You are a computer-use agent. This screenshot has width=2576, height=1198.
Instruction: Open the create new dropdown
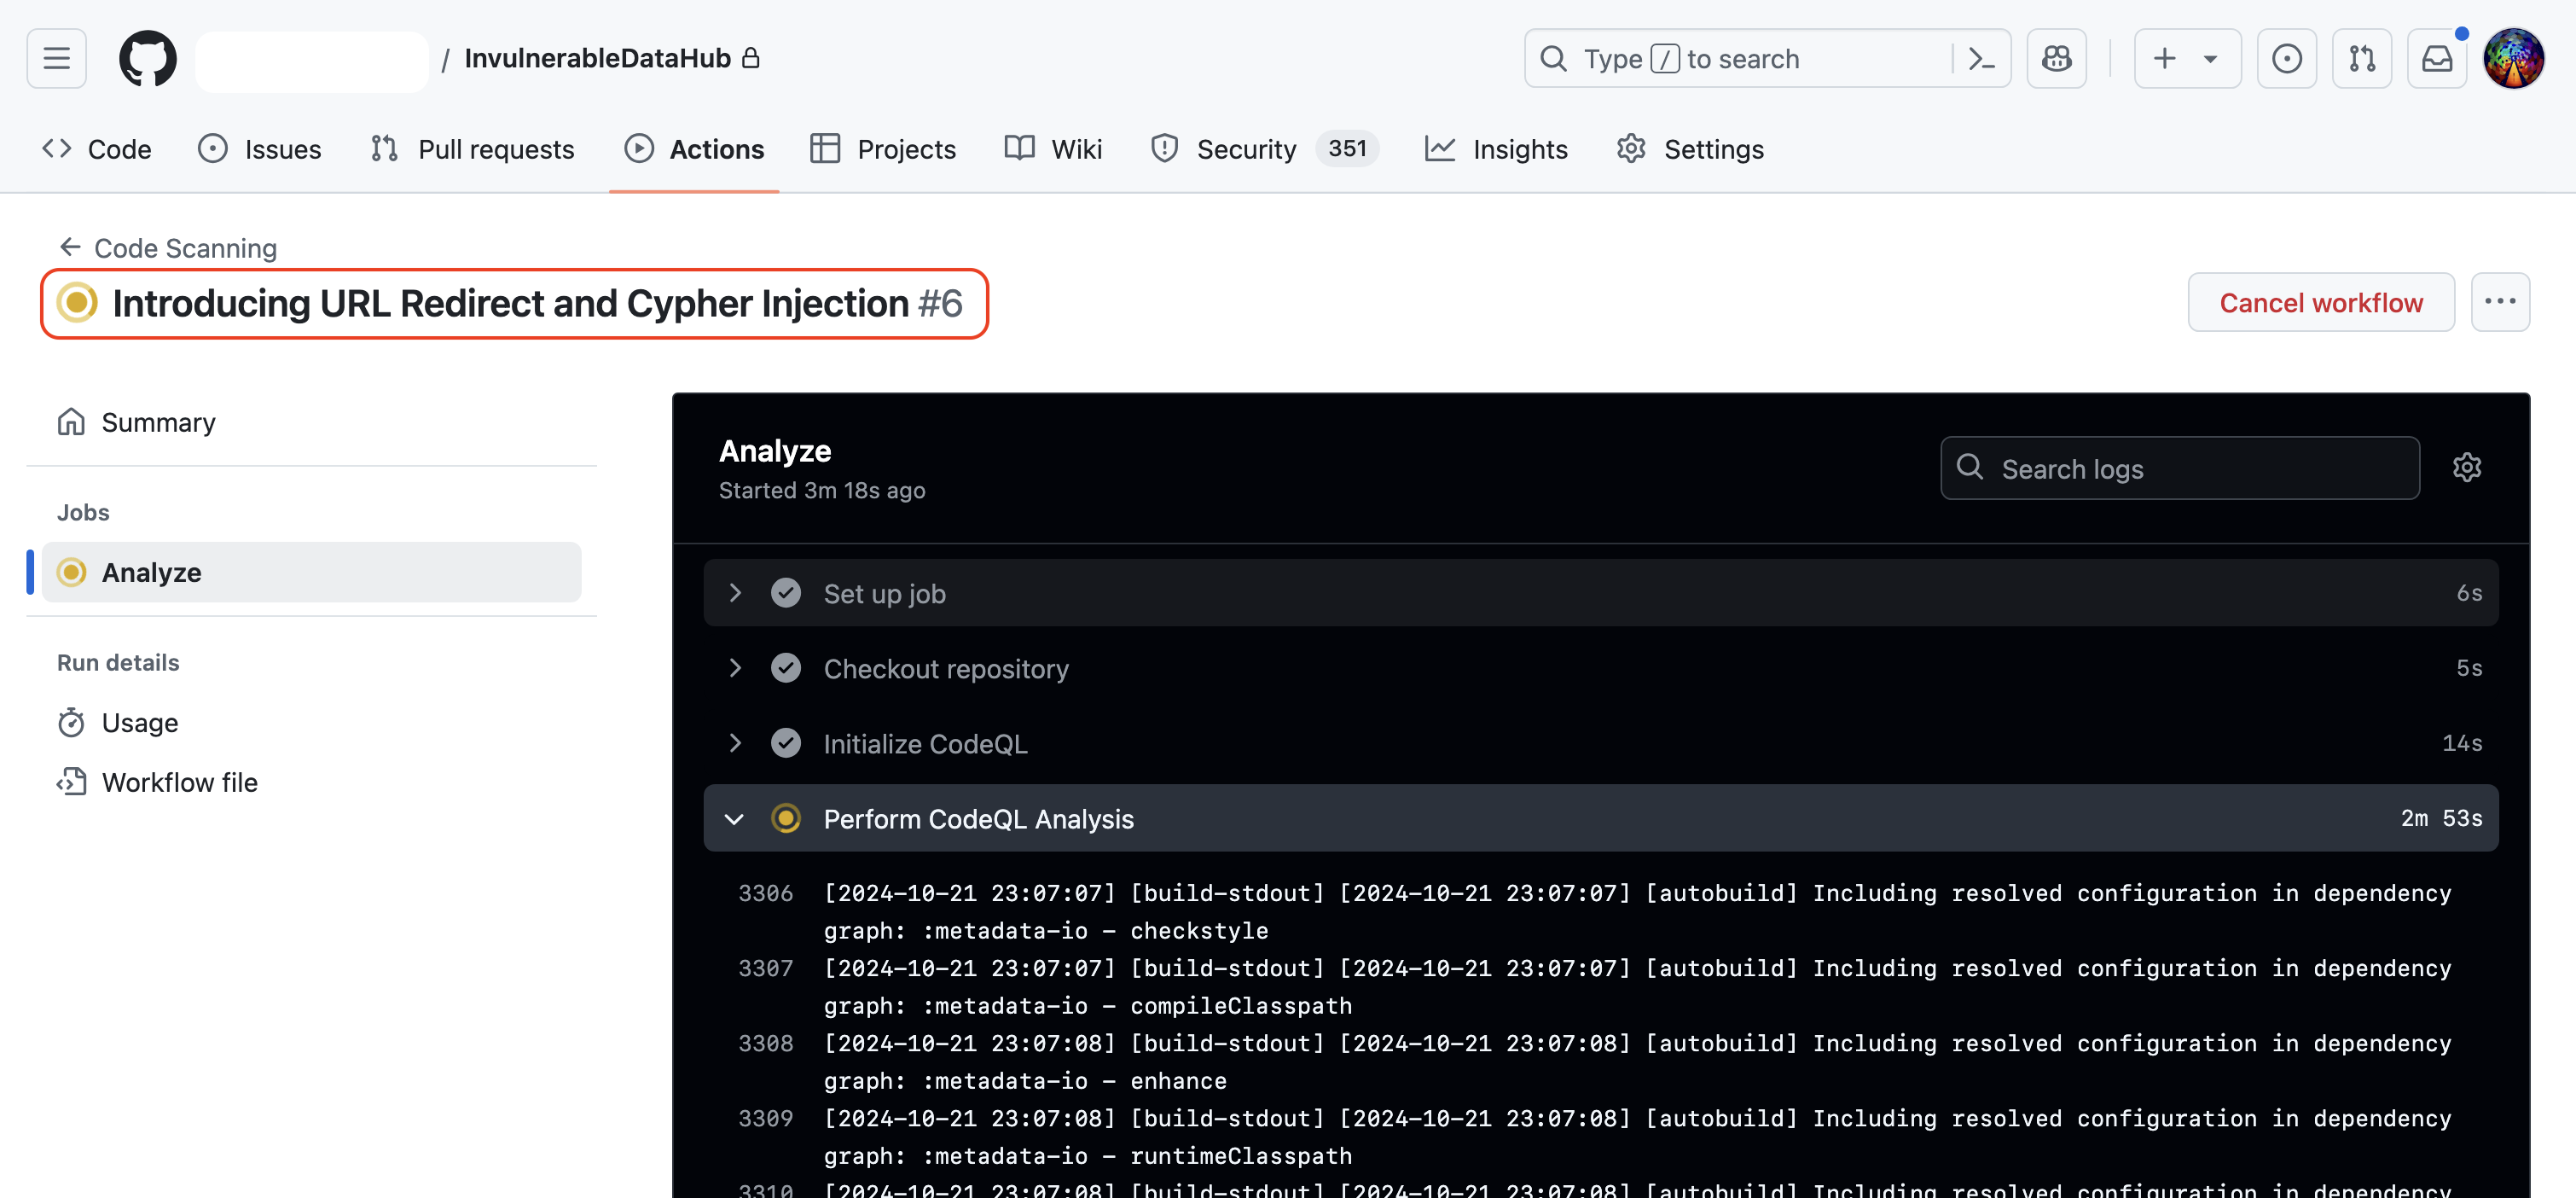[2186, 59]
